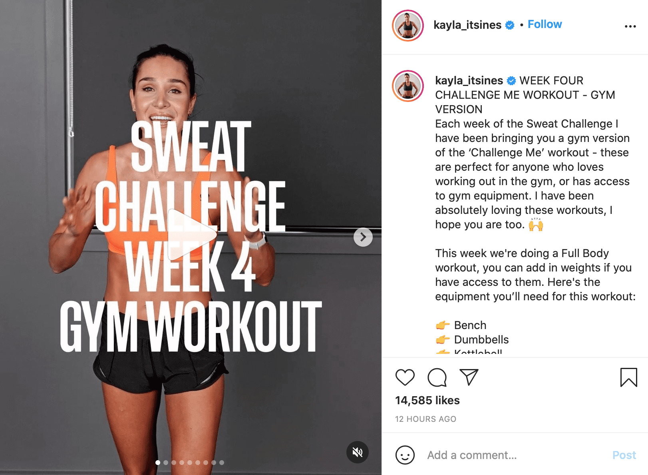
Task: Follow kayla_itsines account
Action: coord(545,24)
